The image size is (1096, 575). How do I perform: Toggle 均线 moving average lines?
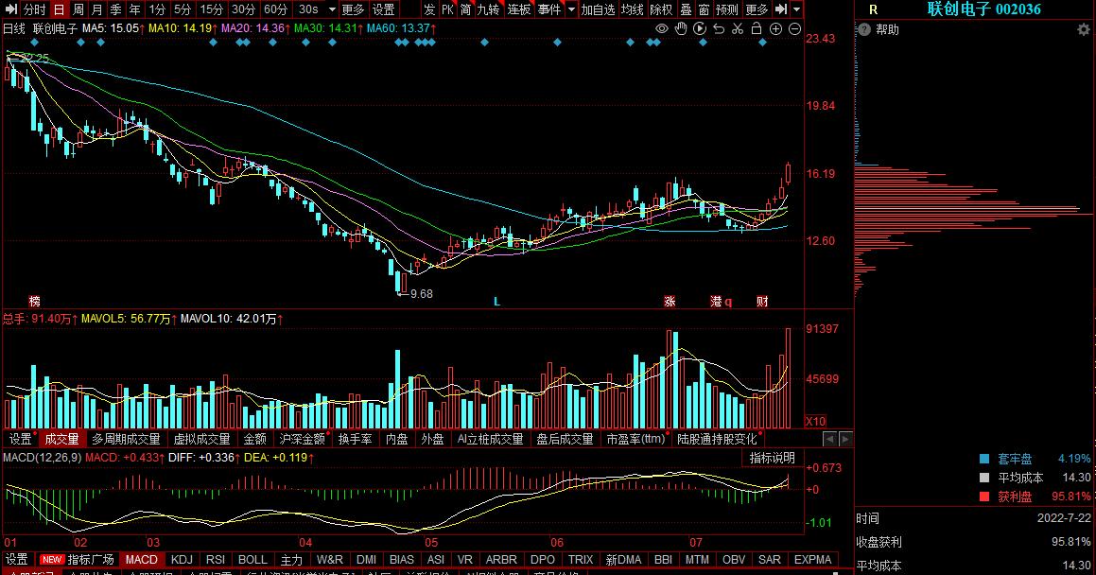633,9
